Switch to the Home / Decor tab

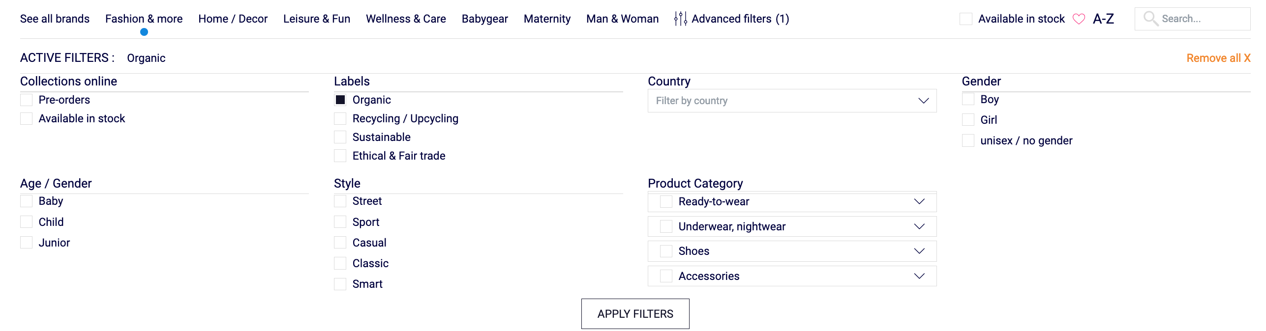[233, 19]
